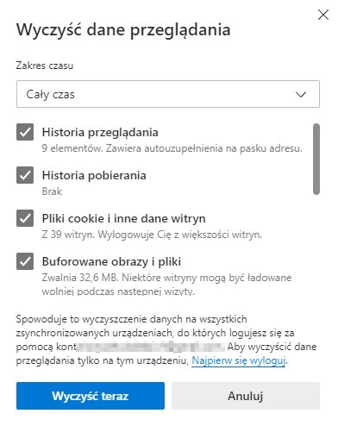Open the Cały czas time range dropdown
This screenshot has width=338, height=426.
point(168,94)
